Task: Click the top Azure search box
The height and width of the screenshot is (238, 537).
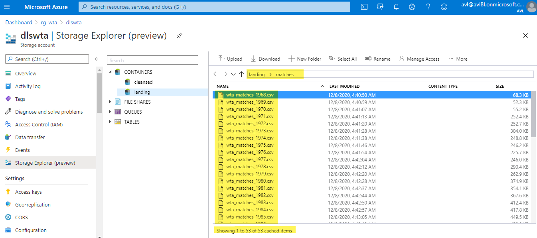Action: click(x=214, y=7)
